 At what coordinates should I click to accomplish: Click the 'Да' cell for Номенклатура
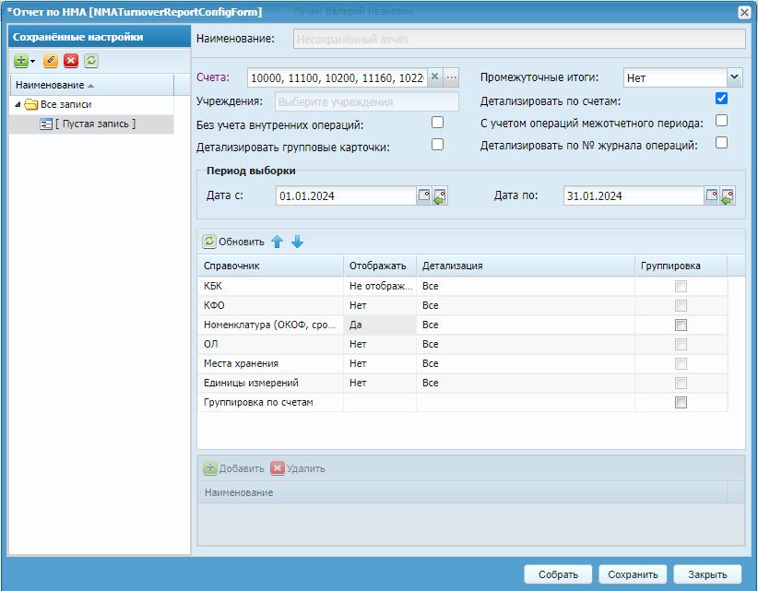pos(380,325)
